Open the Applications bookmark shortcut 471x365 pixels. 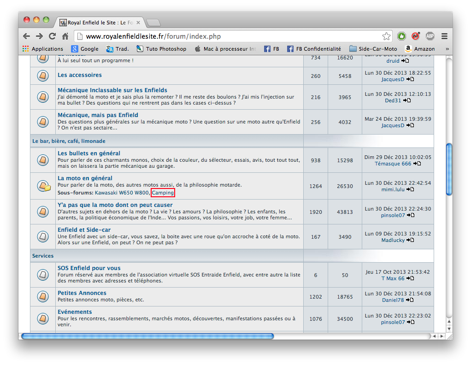click(43, 48)
